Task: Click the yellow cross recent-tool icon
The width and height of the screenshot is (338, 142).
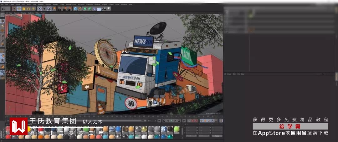Action: coord(33,9)
